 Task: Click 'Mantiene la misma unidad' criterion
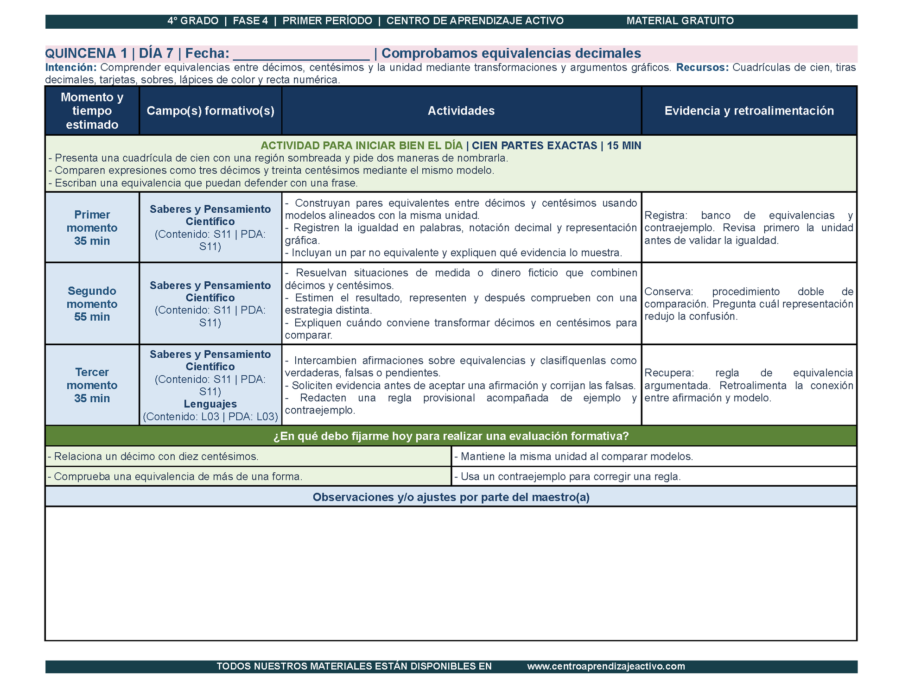coord(654,456)
